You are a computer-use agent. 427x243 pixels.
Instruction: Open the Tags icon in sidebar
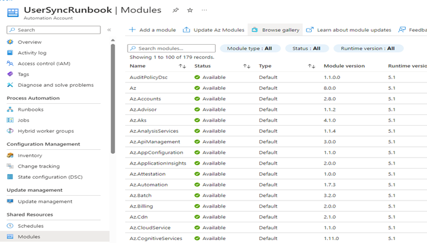10,74
